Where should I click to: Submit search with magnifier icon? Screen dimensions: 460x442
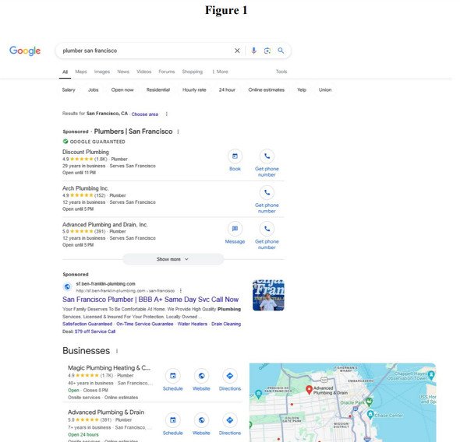[x=281, y=51]
